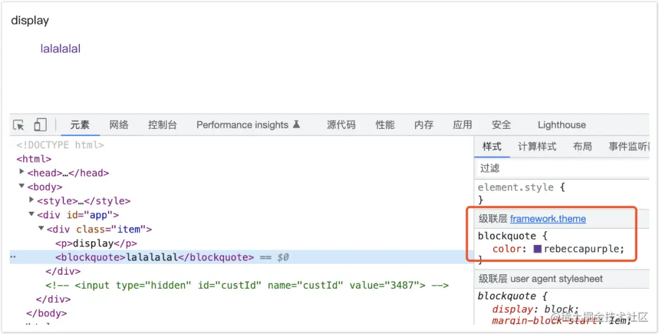The width and height of the screenshot is (659, 334).
Task: Click the flask icon beside Performance insights
Action: 297,124
